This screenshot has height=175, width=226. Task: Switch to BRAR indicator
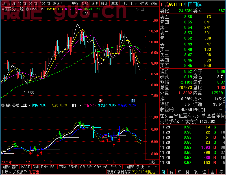click(73, 167)
